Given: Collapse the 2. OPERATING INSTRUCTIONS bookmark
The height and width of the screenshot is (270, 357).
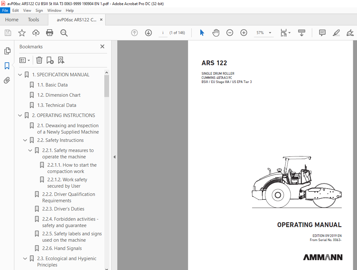Looking at the screenshot, I should pos(20,115).
